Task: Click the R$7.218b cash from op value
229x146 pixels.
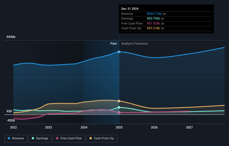Action: coord(153,28)
